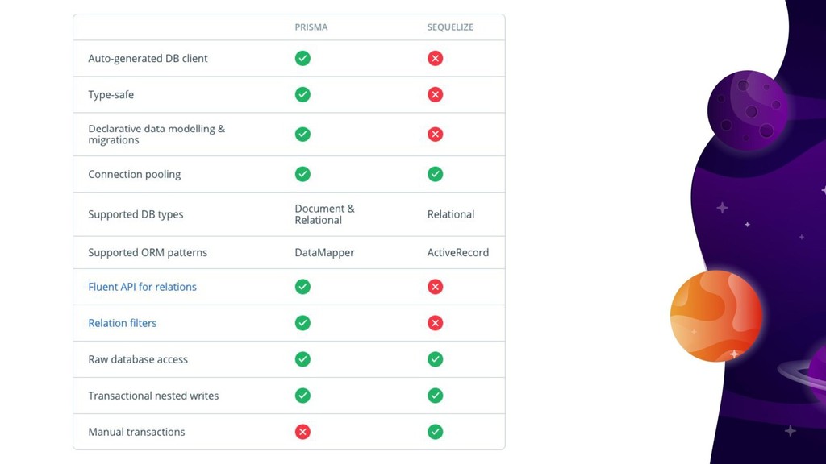Click Sequelize's red cross for Declarative data modelling
The height and width of the screenshot is (464, 826).
click(435, 135)
